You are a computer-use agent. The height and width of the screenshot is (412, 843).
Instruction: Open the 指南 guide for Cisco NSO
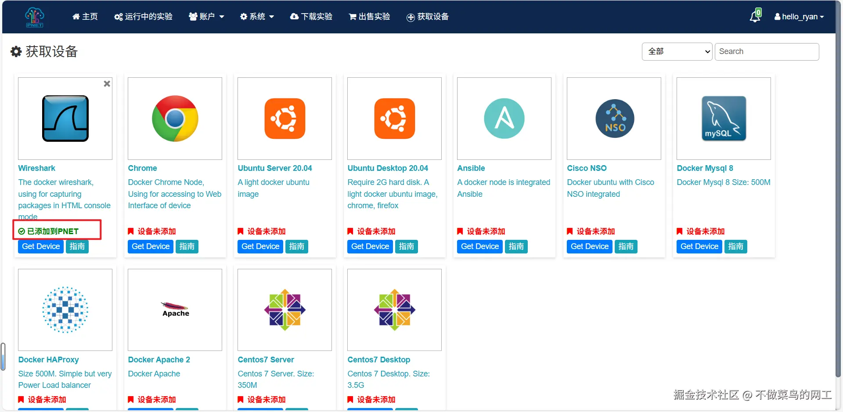[x=626, y=246]
